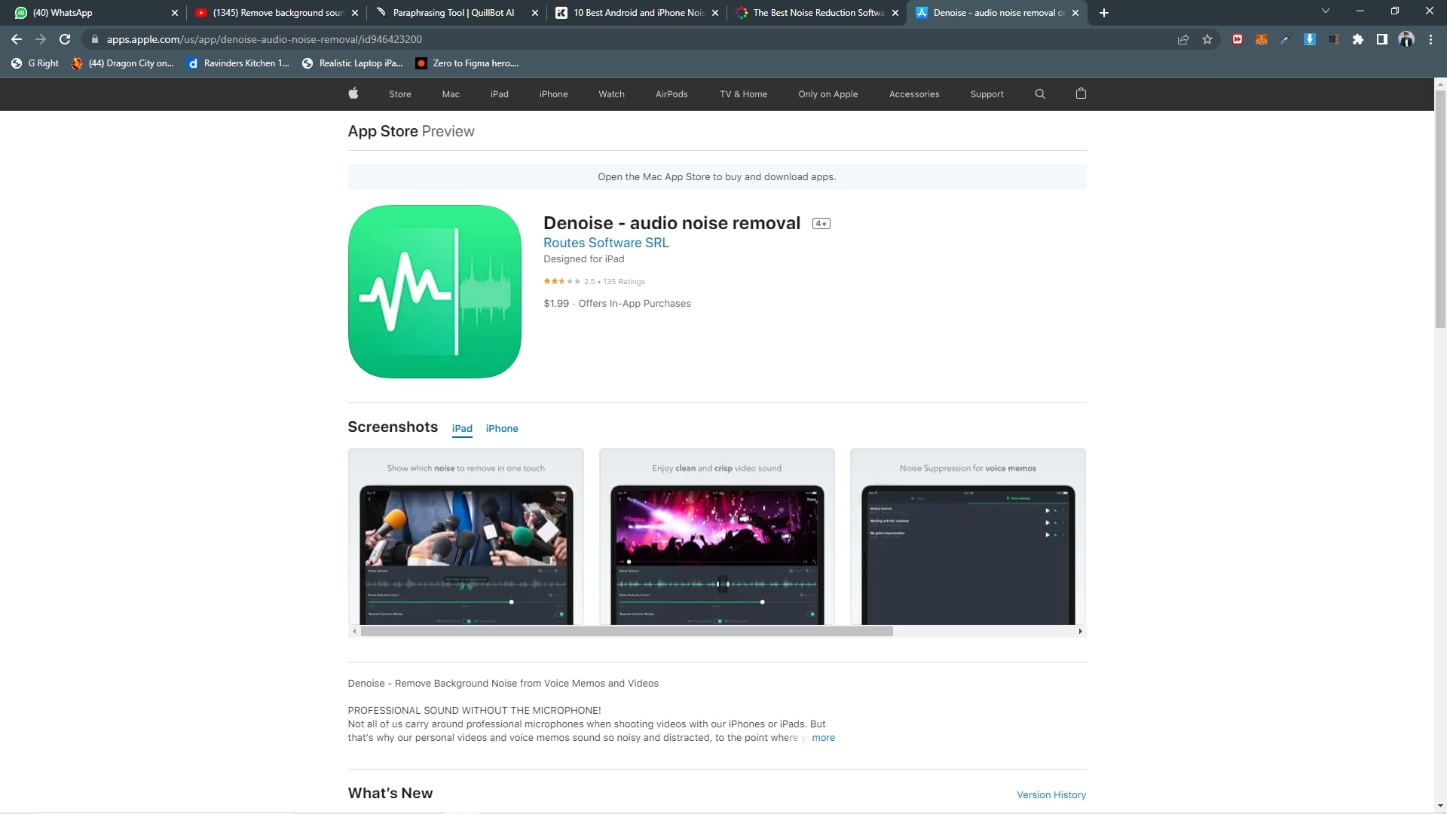Click the share page icon in address bar
This screenshot has height=814, width=1447.
1183,39
